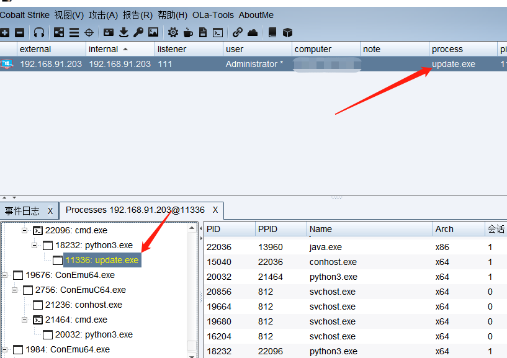Select the Administrator * beacon session row

(253, 64)
